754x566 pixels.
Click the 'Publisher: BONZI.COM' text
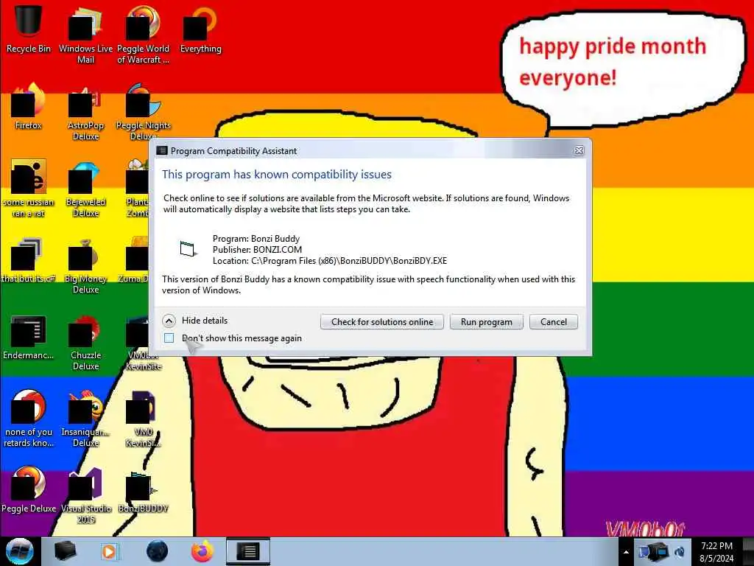(x=257, y=250)
